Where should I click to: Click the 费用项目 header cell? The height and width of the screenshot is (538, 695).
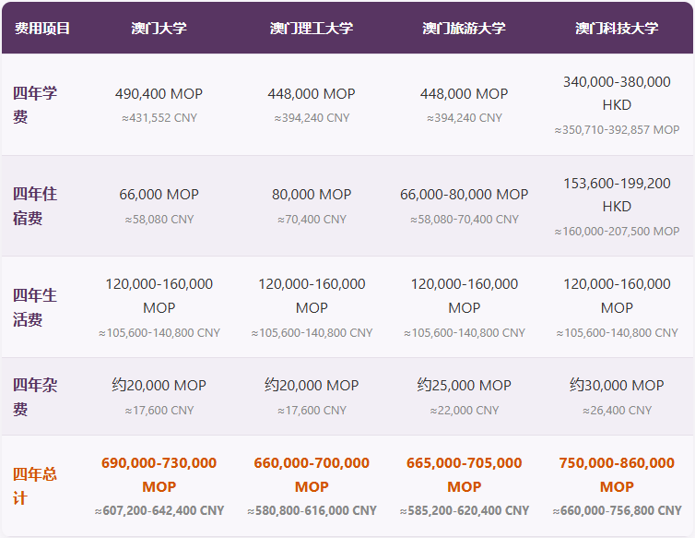42,28
